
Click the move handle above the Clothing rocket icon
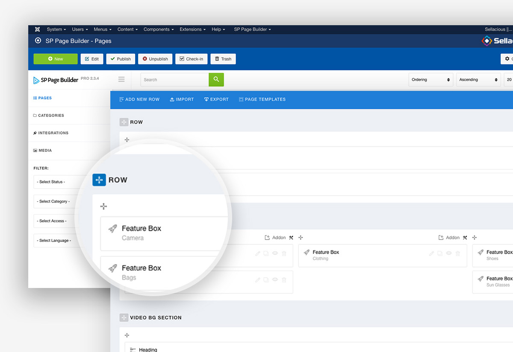pos(301,238)
